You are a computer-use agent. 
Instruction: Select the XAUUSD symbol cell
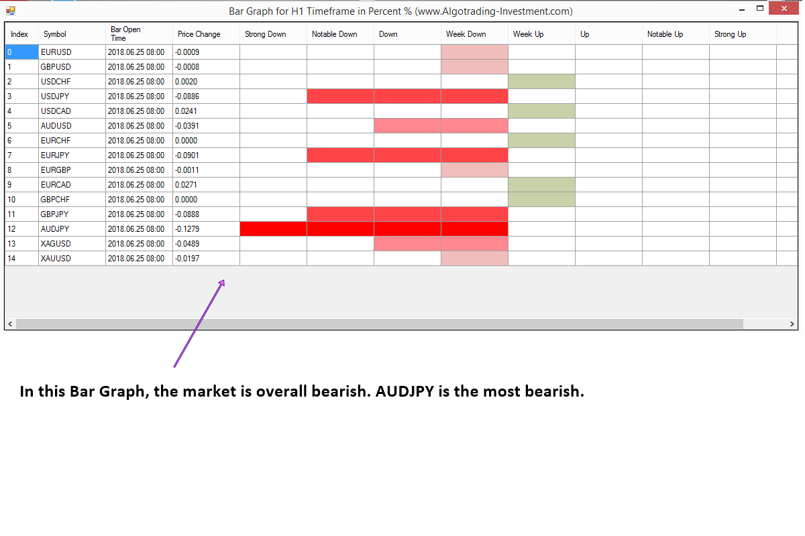[72, 259]
